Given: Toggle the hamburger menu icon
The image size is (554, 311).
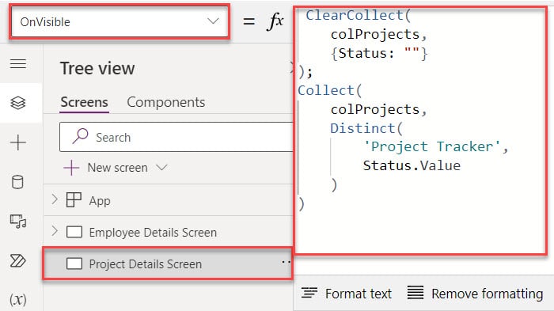Looking at the screenshot, I should (x=18, y=64).
